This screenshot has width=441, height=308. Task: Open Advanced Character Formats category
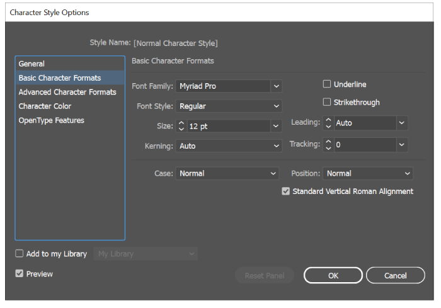[x=70, y=92]
